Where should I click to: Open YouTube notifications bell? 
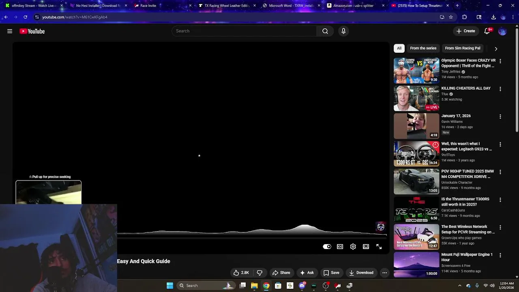click(488, 31)
